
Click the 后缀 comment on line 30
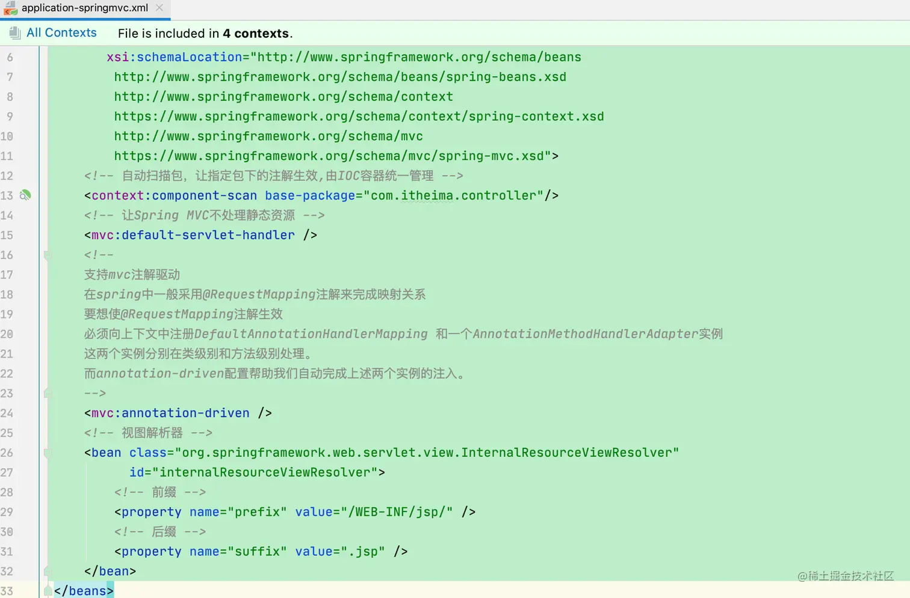pos(160,532)
